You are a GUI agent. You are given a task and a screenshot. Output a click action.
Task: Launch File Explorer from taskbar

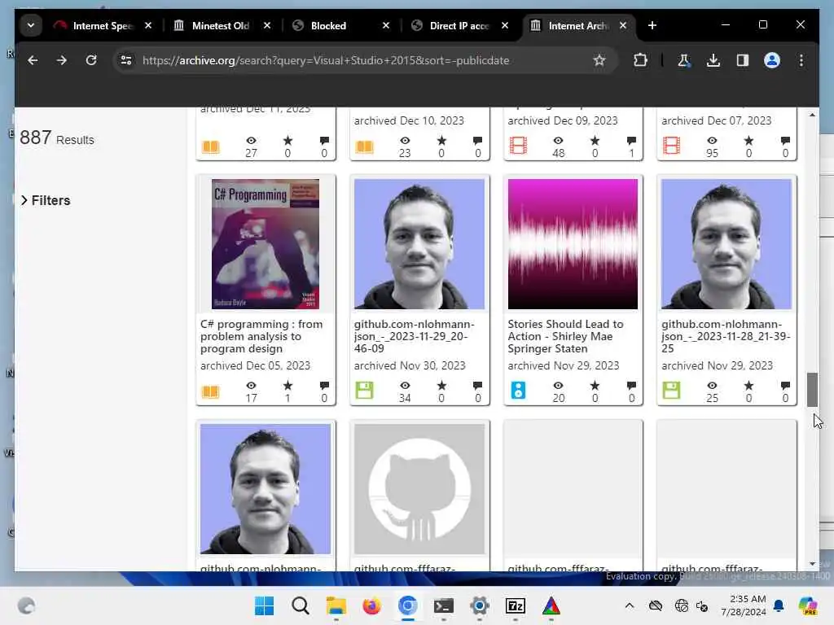[336, 605]
